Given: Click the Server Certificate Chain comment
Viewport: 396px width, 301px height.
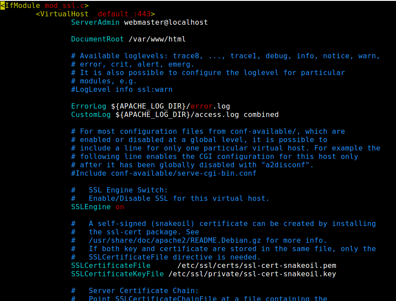Looking at the screenshot, I should (x=135, y=291).
